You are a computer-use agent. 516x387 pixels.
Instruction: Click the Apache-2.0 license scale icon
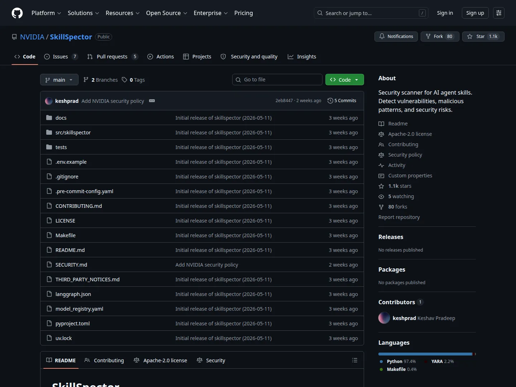[x=381, y=134]
